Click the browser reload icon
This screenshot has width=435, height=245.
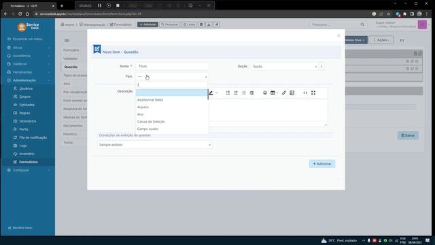[x=20, y=14]
